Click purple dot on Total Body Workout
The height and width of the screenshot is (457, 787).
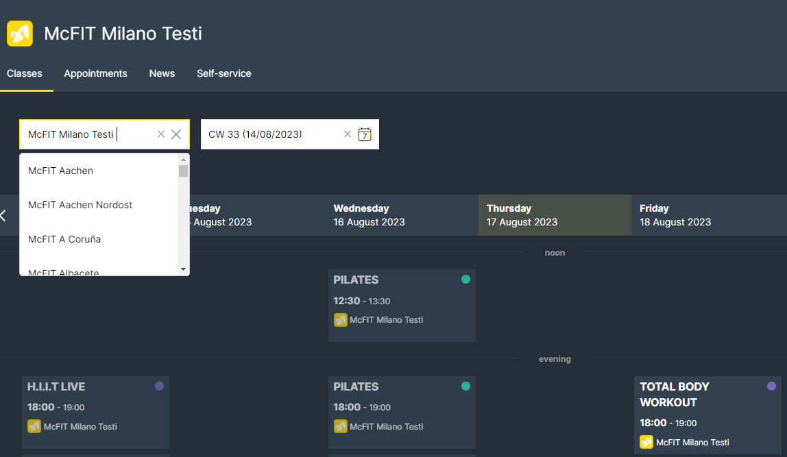pos(771,386)
